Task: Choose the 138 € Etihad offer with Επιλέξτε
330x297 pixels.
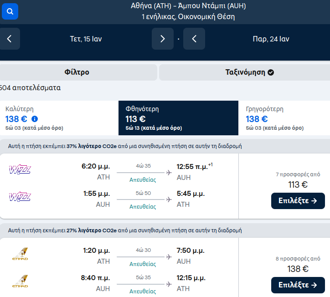Action: pyautogui.click(x=298, y=285)
